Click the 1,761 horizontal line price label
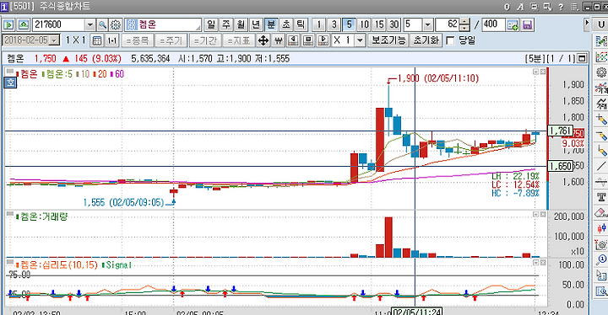The height and width of the screenshot is (315, 608). [x=560, y=131]
